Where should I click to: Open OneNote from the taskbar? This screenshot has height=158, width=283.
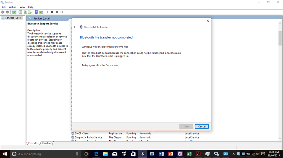coord(180,154)
